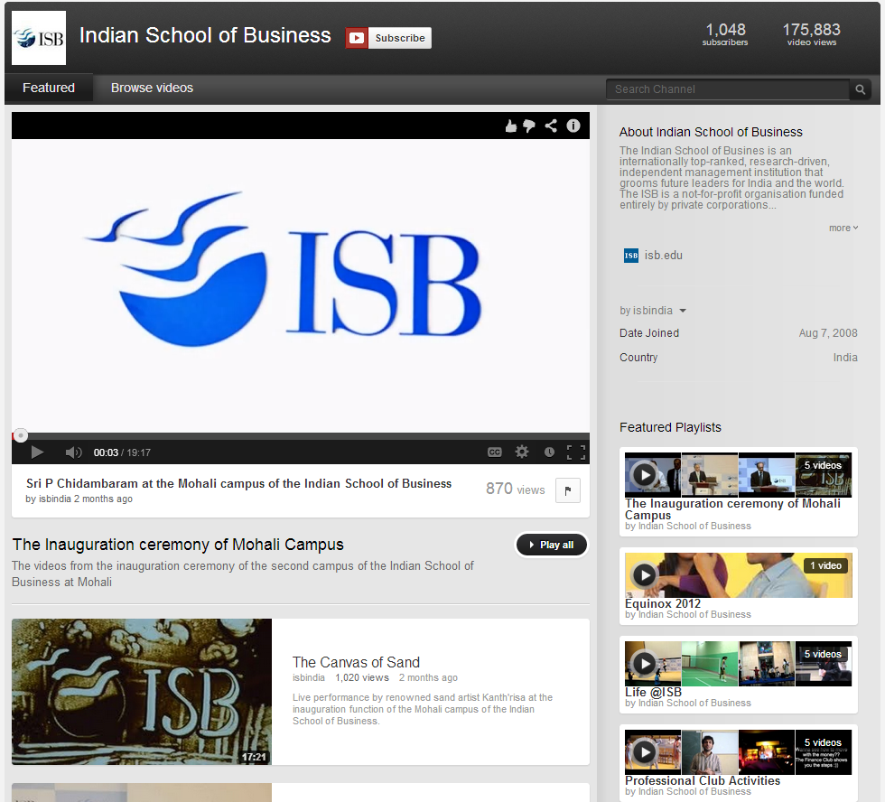Click the thumbs up icon on the video
This screenshot has height=802, width=885.
pos(511,126)
